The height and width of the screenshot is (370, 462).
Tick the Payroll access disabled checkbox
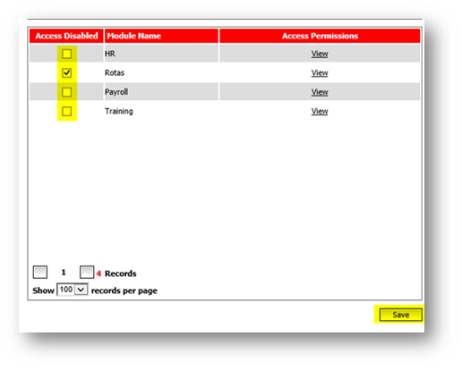point(66,92)
